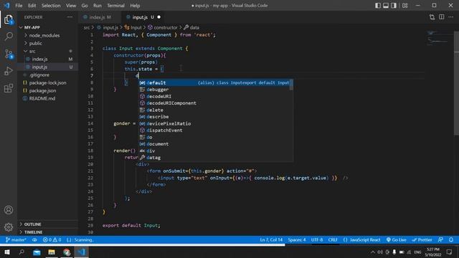Click Spaces: 4 indentation setting
This screenshot has height=258, width=459.
coord(296,239)
